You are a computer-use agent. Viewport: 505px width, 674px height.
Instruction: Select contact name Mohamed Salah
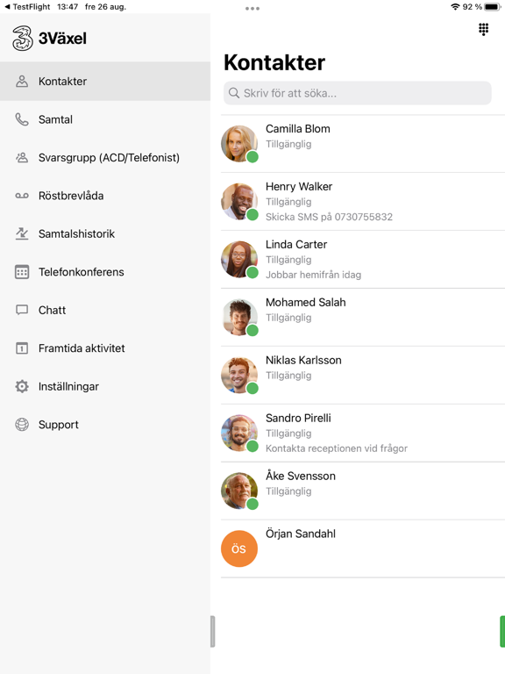[305, 302]
